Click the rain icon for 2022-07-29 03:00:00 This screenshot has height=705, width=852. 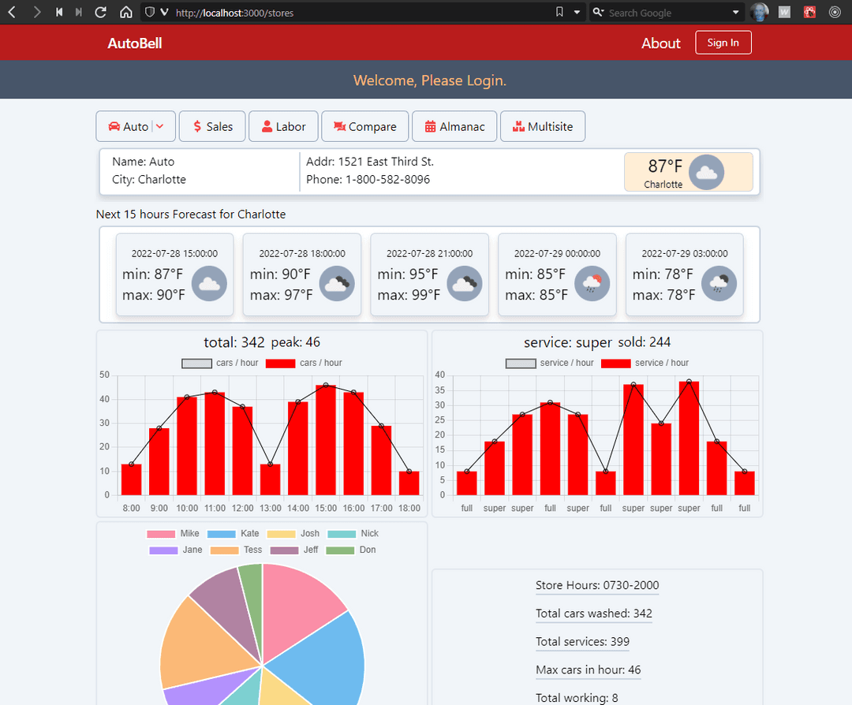pos(719,284)
